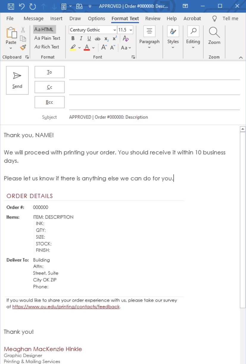This screenshot has width=246, height=364.
Task: Click the red font color swatch
Action: (87, 47)
